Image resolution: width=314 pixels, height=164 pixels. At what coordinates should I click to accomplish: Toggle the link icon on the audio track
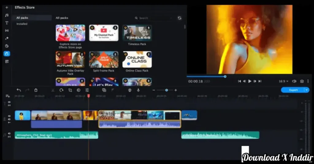[x=9, y=137]
